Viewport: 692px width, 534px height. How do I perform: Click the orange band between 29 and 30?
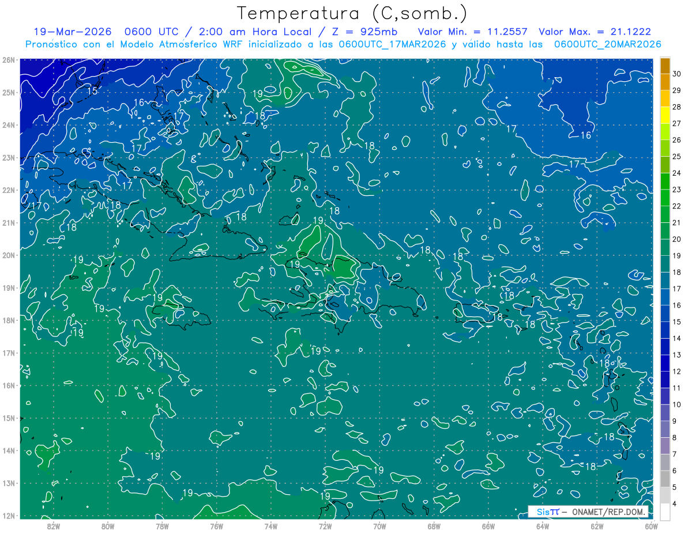pos(665,82)
